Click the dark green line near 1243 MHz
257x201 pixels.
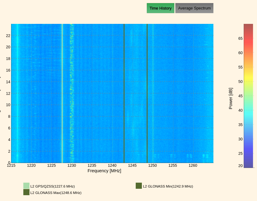124,92
